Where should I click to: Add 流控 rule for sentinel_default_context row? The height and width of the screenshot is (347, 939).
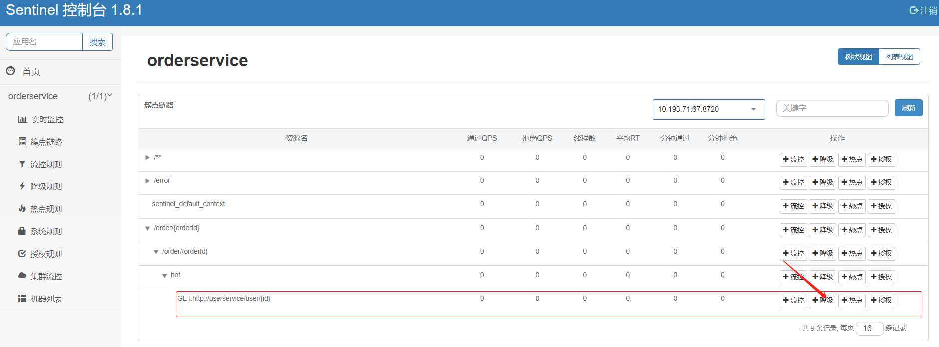(793, 206)
